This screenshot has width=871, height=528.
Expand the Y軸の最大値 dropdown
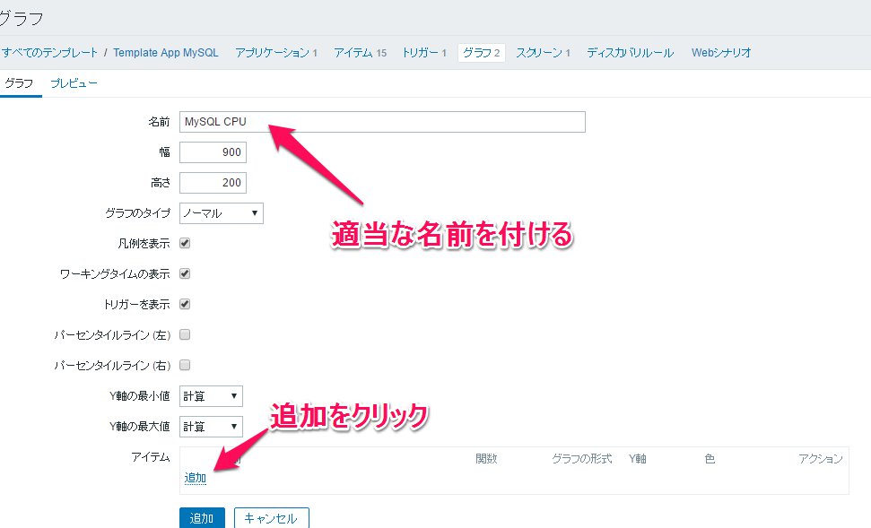click(x=211, y=427)
